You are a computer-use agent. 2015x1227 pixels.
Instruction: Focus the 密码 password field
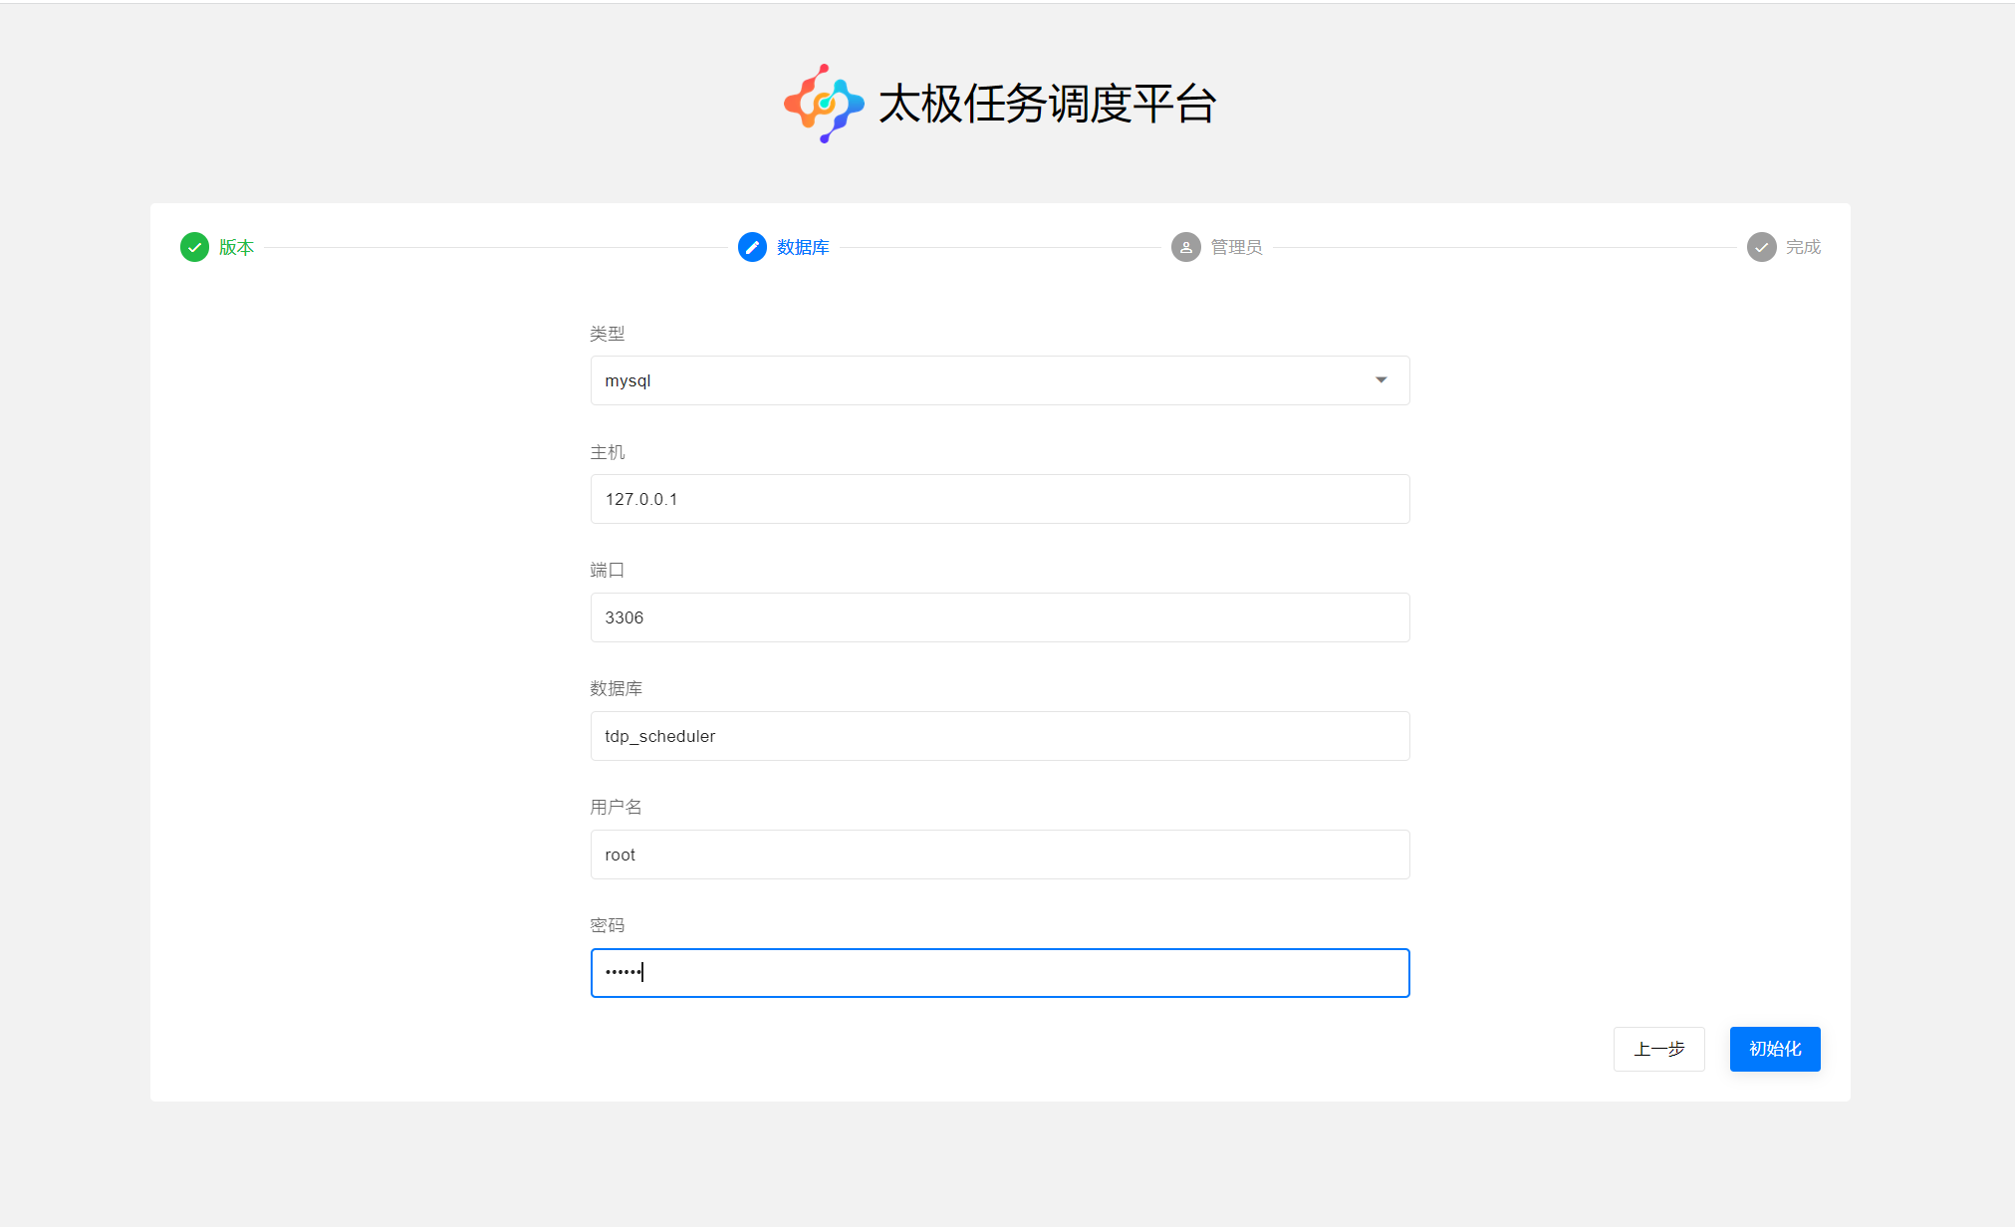click(1000, 973)
